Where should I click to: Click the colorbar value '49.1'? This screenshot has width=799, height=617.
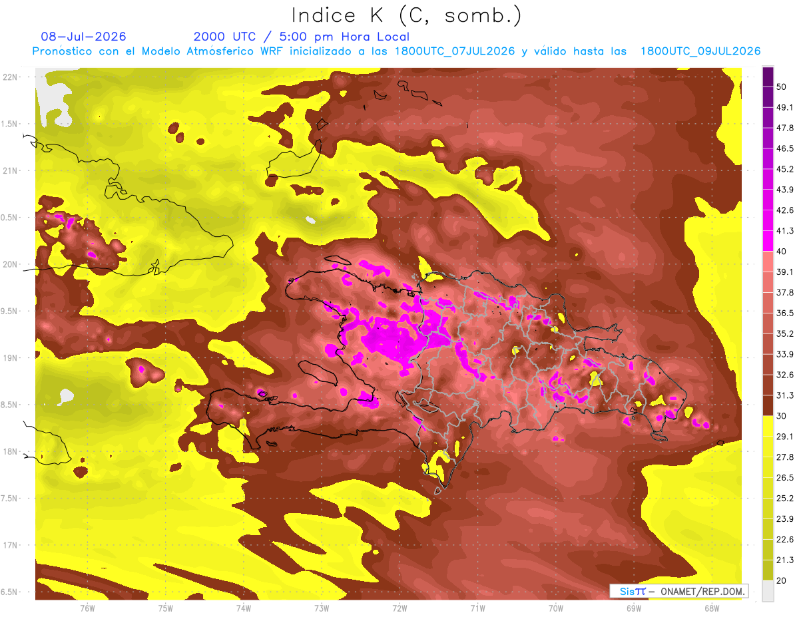point(785,107)
